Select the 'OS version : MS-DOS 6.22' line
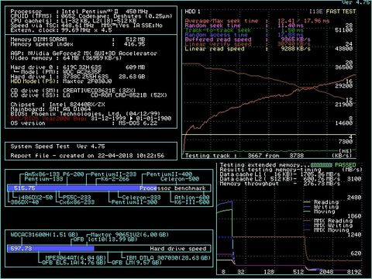 coord(84,123)
